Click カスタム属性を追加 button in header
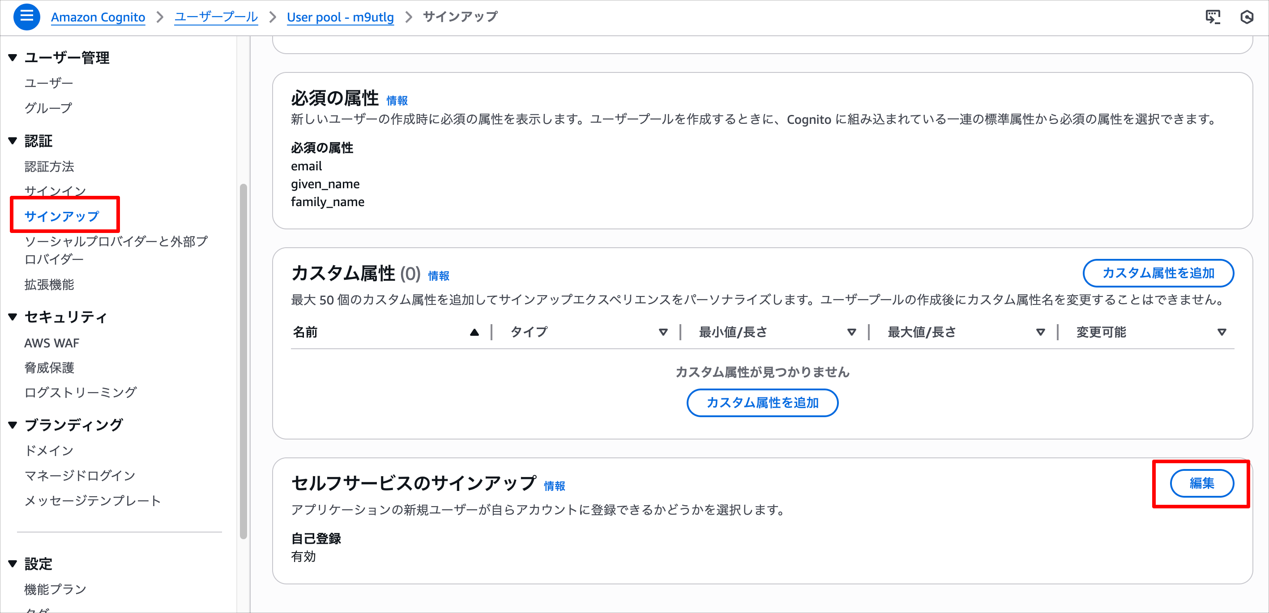Screen dimensions: 1269x613 (x=1158, y=273)
